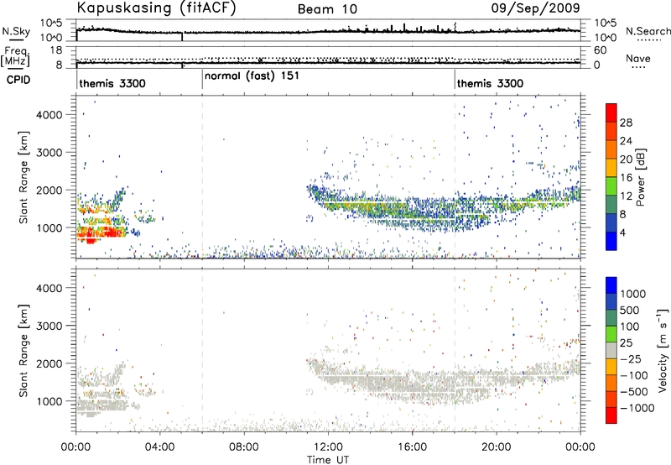Click the 'Kapuskasing (fitACF)' title
Image resolution: width=671 pixels, height=465 pixels.
156,8
